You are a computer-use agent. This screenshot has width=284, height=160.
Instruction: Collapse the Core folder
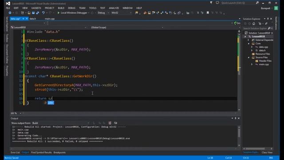[x=248, y=44]
